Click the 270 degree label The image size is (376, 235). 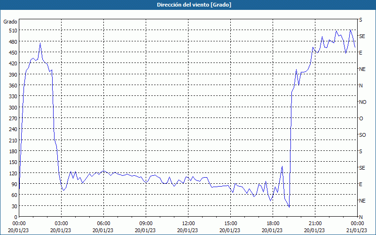14,118
